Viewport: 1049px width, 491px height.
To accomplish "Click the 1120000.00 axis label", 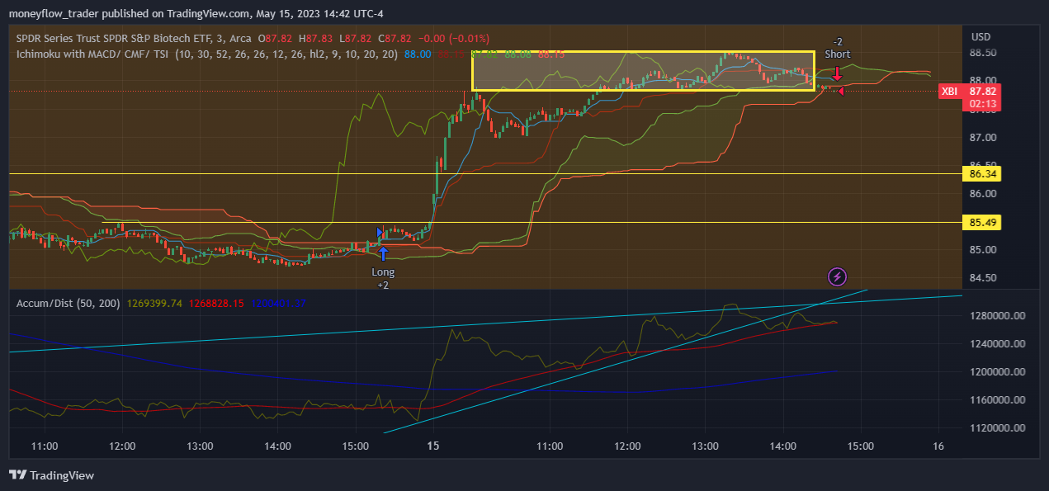I will click(x=998, y=428).
